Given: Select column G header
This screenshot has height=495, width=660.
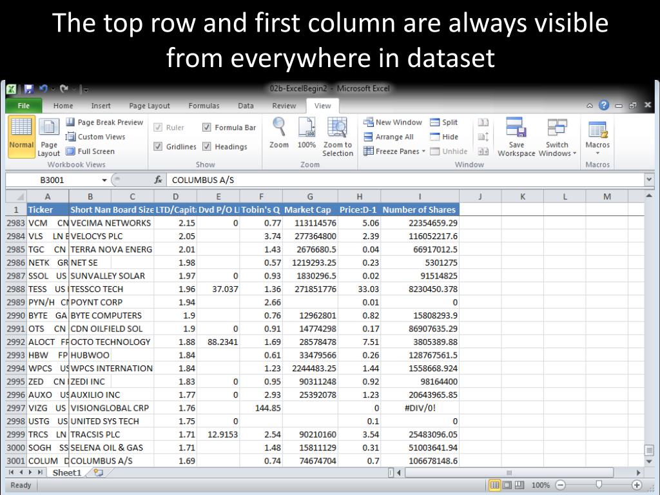Looking at the screenshot, I should 310,197.
